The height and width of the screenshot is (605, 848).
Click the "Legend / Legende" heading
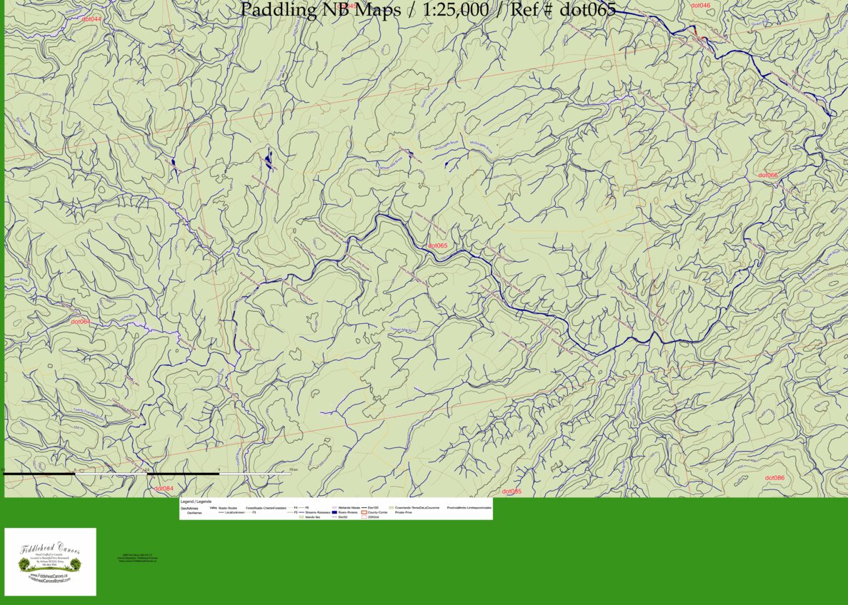click(x=196, y=502)
